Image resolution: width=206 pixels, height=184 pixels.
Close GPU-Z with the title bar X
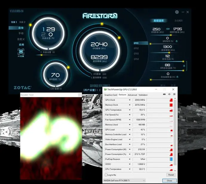pos(173,89)
